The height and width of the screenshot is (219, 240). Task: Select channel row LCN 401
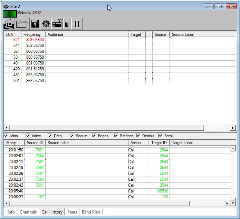(x=120, y=63)
